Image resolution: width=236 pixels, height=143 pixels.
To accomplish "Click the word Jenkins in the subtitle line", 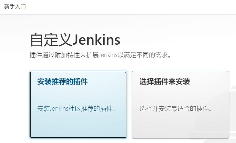I will (108, 55).
